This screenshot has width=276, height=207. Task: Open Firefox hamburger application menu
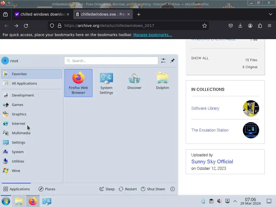(270, 26)
